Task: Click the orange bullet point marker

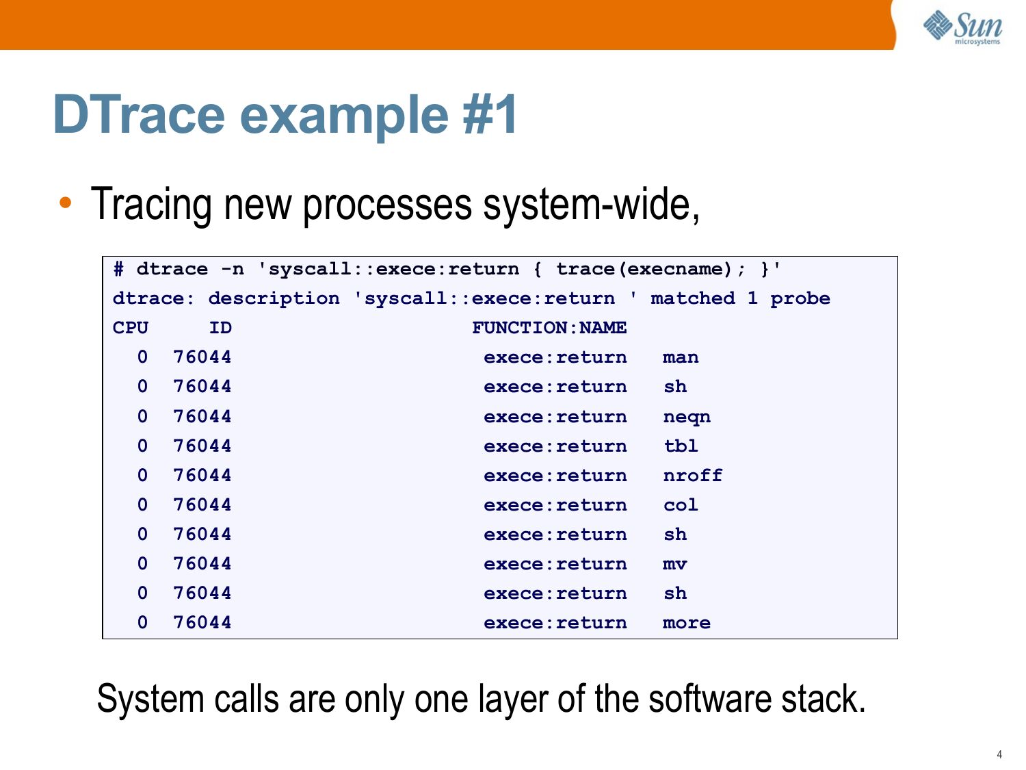Action: 65,203
